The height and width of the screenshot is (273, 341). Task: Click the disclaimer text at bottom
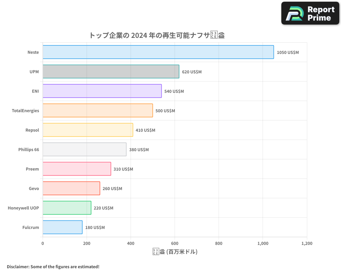coord(53,267)
